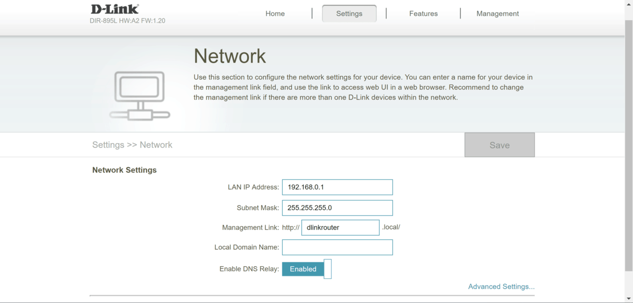Go to the Management tab
633x303 pixels.
497,14
